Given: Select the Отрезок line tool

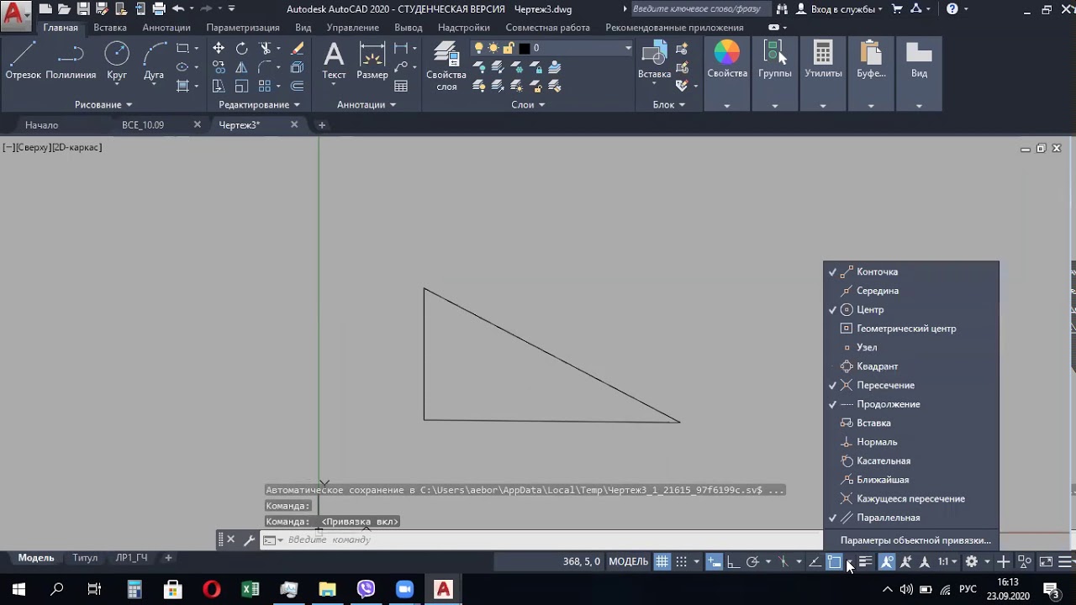Looking at the screenshot, I should [x=23, y=61].
